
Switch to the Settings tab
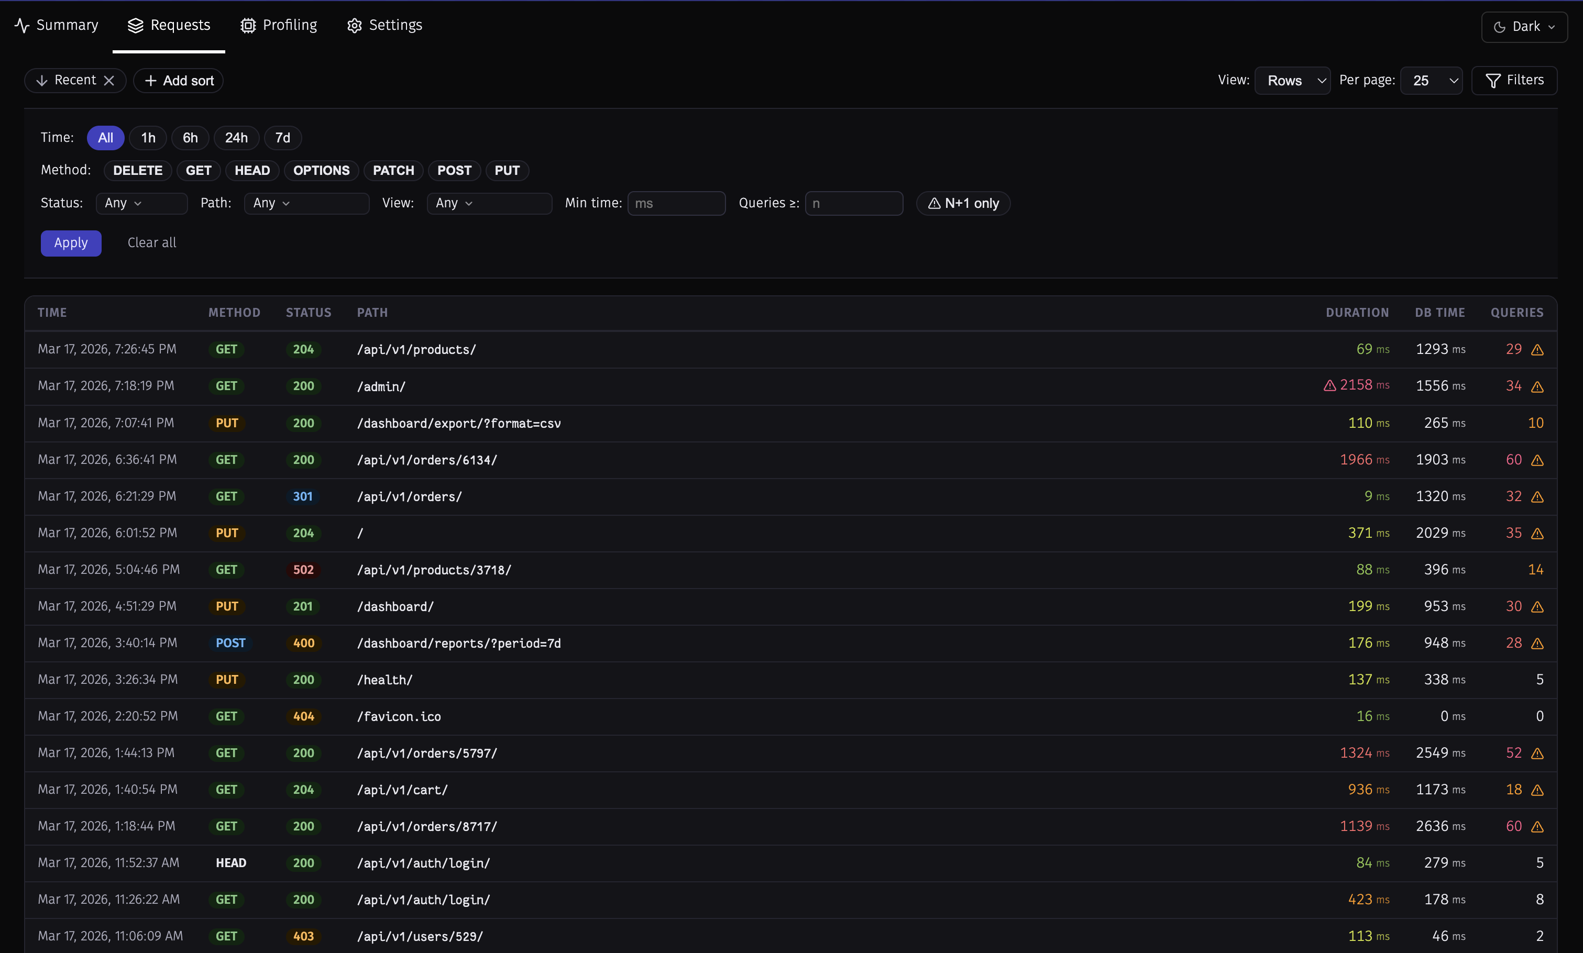(x=394, y=25)
